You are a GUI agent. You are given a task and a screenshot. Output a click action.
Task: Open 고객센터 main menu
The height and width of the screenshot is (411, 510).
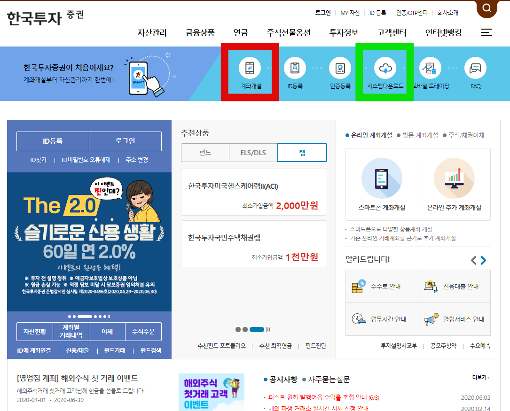[392, 32]
